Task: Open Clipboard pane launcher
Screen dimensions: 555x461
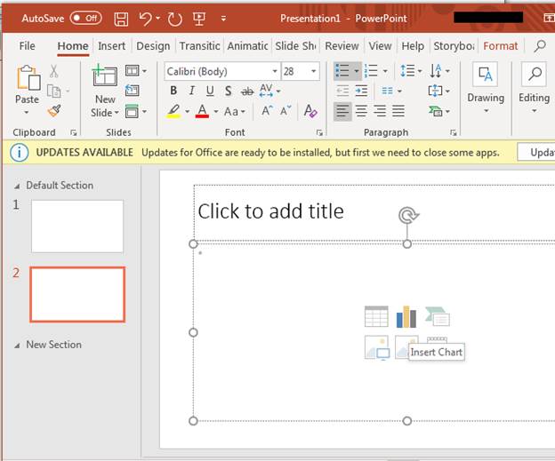Action: (73, 132)
